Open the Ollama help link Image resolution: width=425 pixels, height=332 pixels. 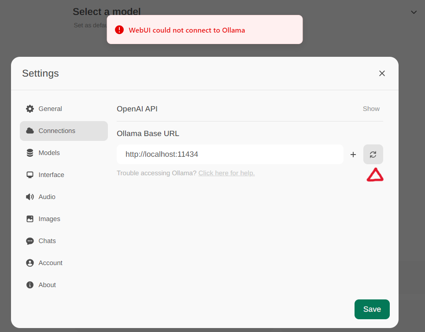[226, 173]
